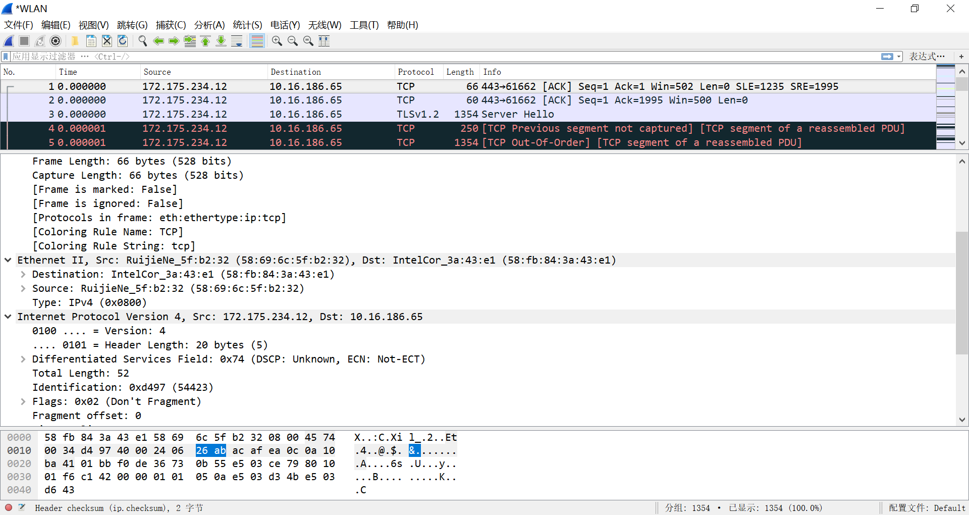Image resolution: width=969 pixels, height=515 pixels.
Task: Collapse the Ethernet II section
Action: coord(8,260)
